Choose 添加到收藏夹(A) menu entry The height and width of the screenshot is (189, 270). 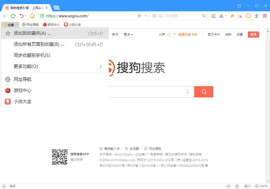point(55,33)
